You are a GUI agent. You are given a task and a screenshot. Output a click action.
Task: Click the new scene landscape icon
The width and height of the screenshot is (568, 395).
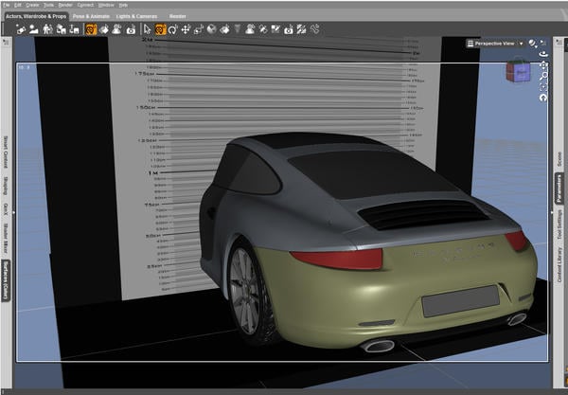tap(34, 29)
